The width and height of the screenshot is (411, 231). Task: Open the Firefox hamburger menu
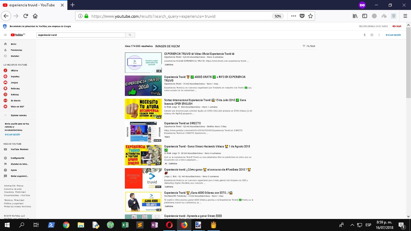(x=405, y=16)
